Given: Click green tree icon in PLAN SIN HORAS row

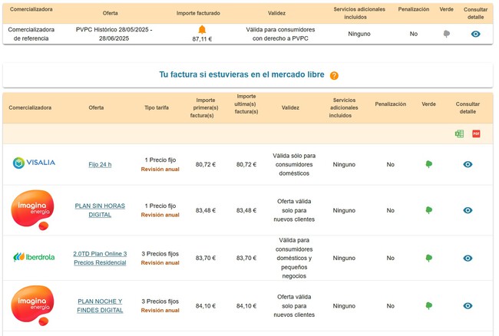Looking at the screenshot, I should (428, 210).
